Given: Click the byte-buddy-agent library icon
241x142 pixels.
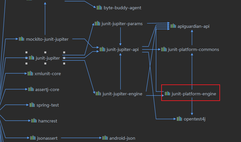Looking at the screenshot, I should (99, 7).
